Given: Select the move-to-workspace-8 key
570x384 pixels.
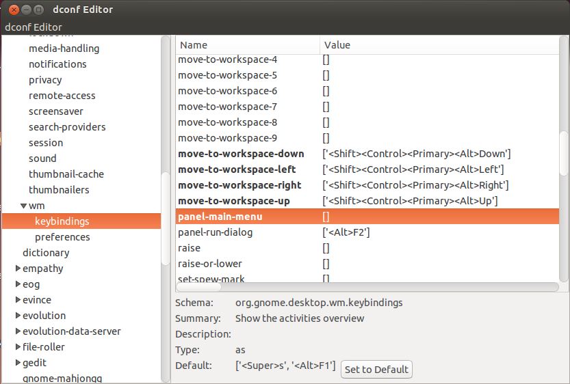Looking at the screenshot, I should point(227,122).
